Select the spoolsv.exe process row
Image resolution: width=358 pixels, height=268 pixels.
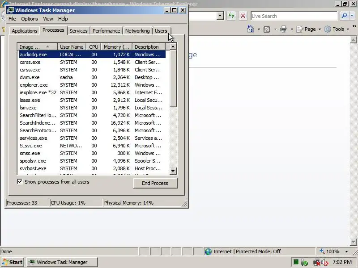92,161
